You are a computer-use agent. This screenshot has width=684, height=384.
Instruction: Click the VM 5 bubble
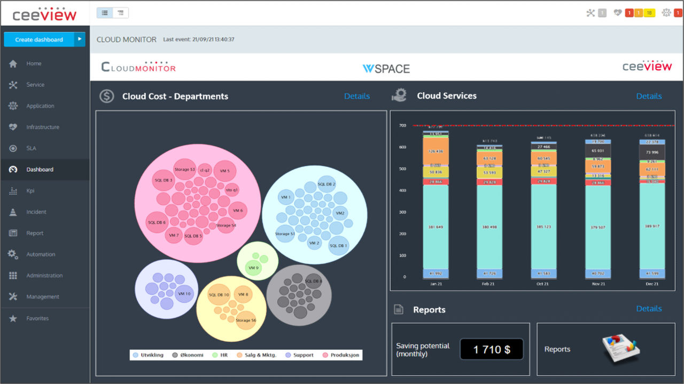click(x=224, y=171)
